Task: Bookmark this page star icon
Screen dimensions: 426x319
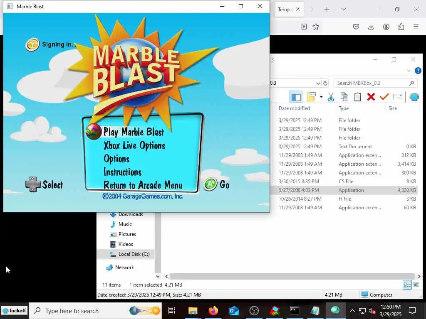Action: pyautogui.click(x=316, y=27)
